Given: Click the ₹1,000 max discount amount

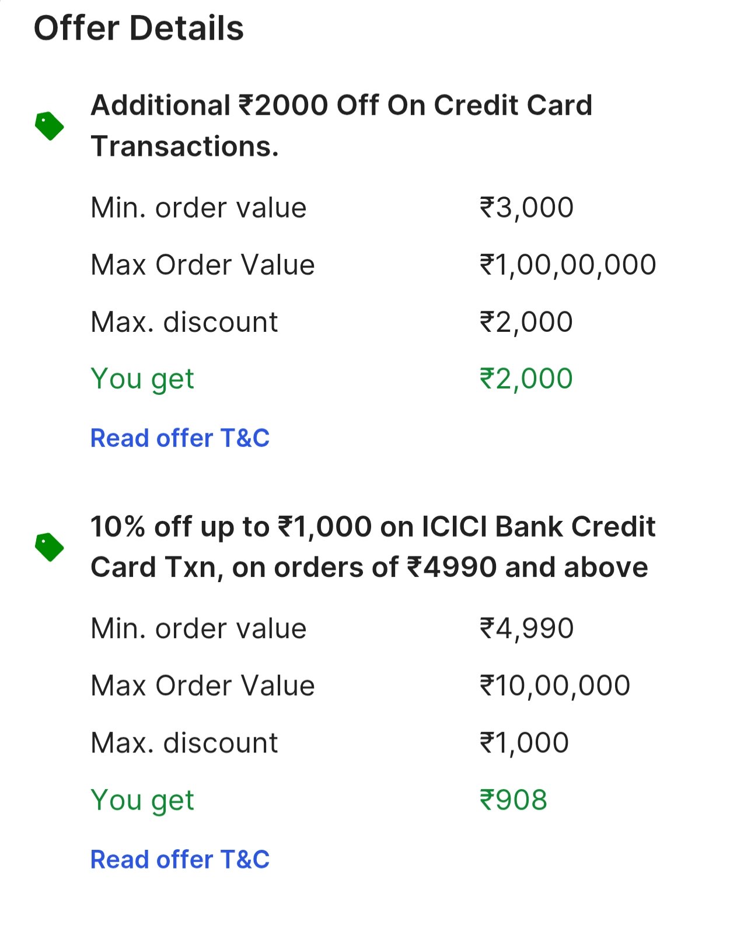Looking at the screenshot, I should 523,743.
